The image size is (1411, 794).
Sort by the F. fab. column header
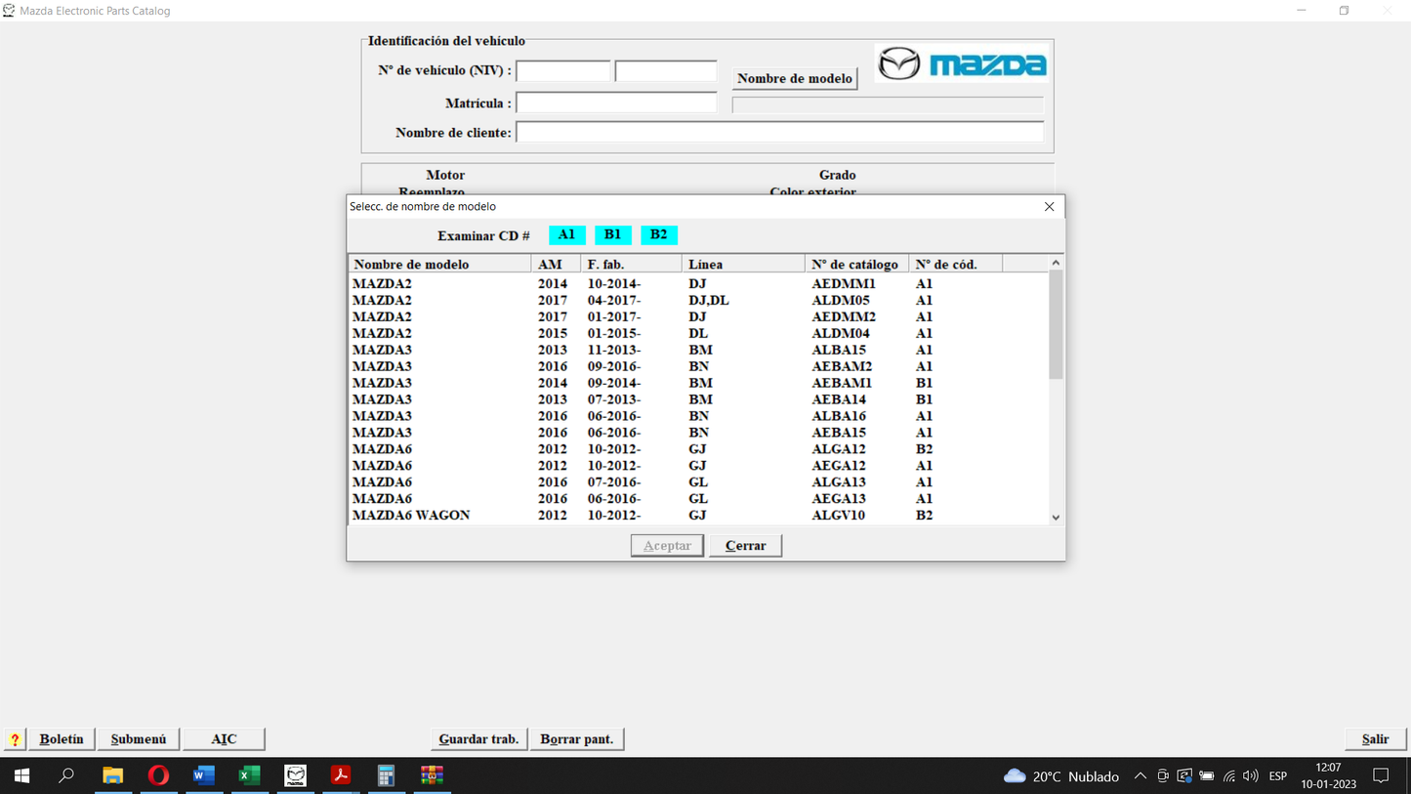coord(631,264)
